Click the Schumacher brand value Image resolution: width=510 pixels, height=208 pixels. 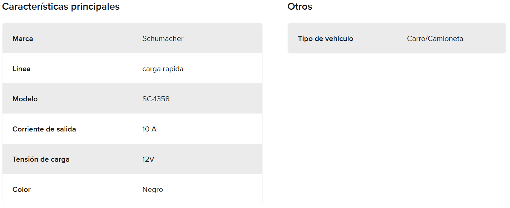163,38
